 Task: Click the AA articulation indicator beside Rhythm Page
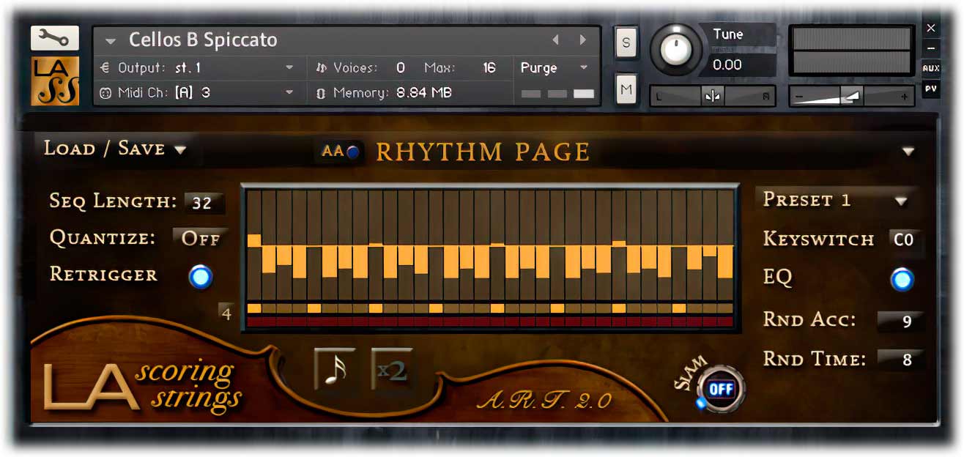coord(338,152)
